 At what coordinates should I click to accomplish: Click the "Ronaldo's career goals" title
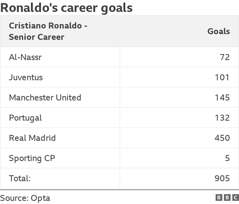coord(67,8)
